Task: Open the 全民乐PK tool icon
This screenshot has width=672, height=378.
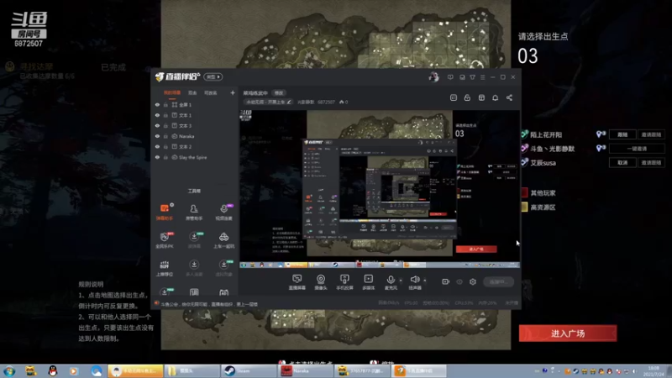Action: [x=165, y=240]
